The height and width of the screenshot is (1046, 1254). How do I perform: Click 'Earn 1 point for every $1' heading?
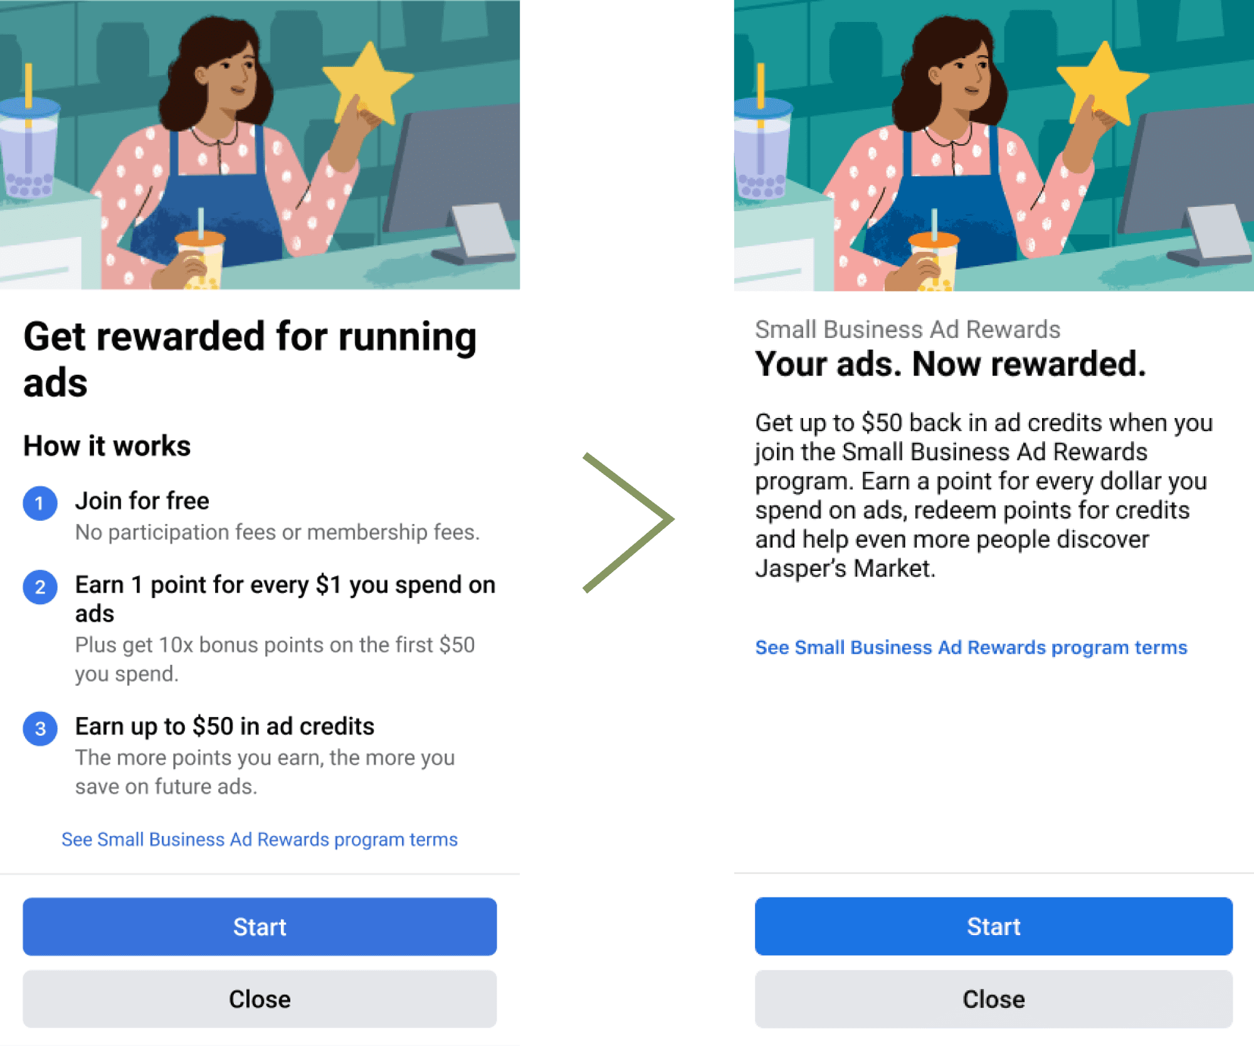285,599
